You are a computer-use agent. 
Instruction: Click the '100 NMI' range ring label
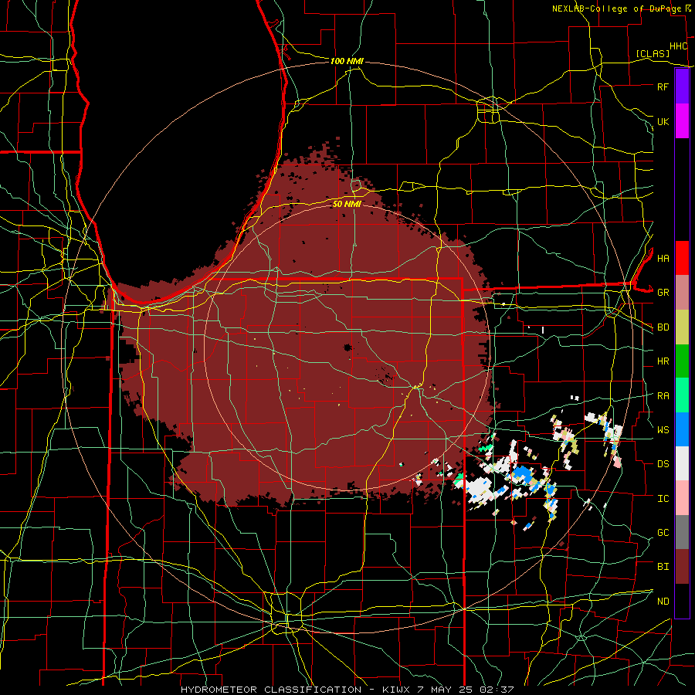(x=347, y=61)
